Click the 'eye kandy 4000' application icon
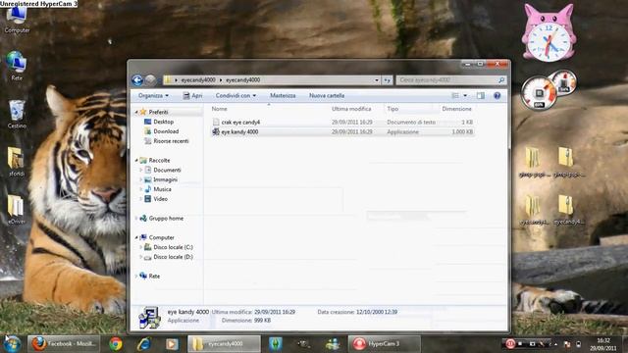 tap(216, 131)
